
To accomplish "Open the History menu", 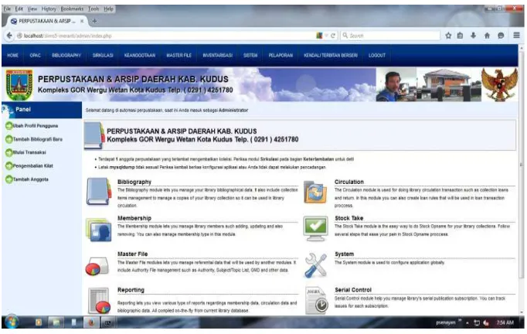I will tap(49, 9).
